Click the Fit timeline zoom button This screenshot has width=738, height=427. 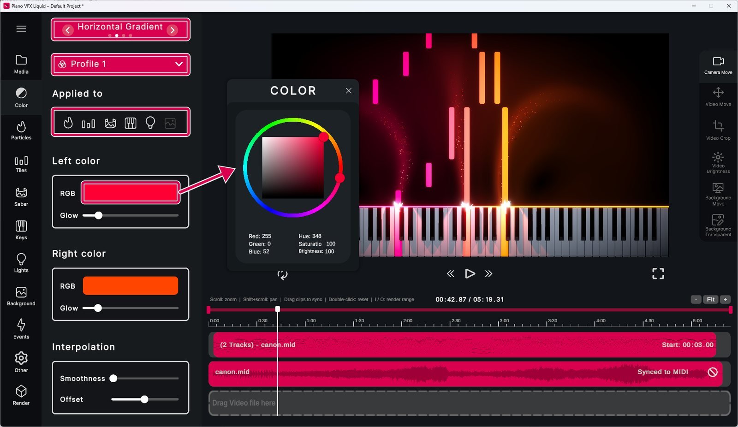[x=711, y=299]
